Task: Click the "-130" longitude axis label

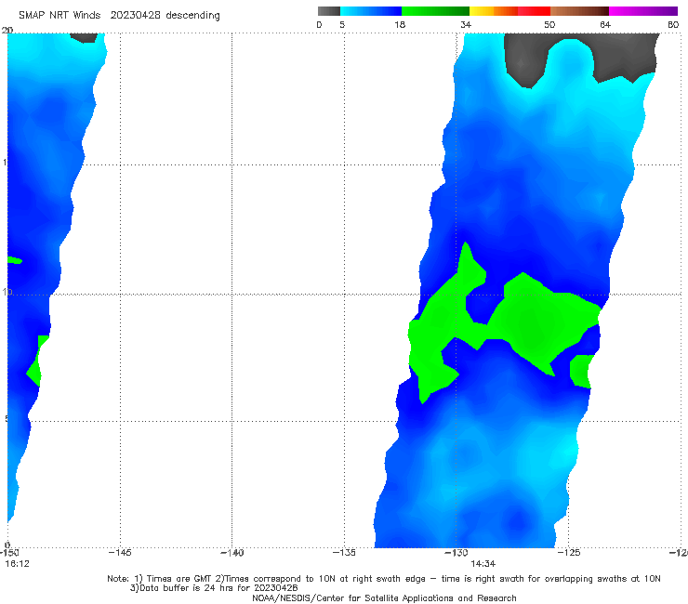Action: [x=456, y=553]
